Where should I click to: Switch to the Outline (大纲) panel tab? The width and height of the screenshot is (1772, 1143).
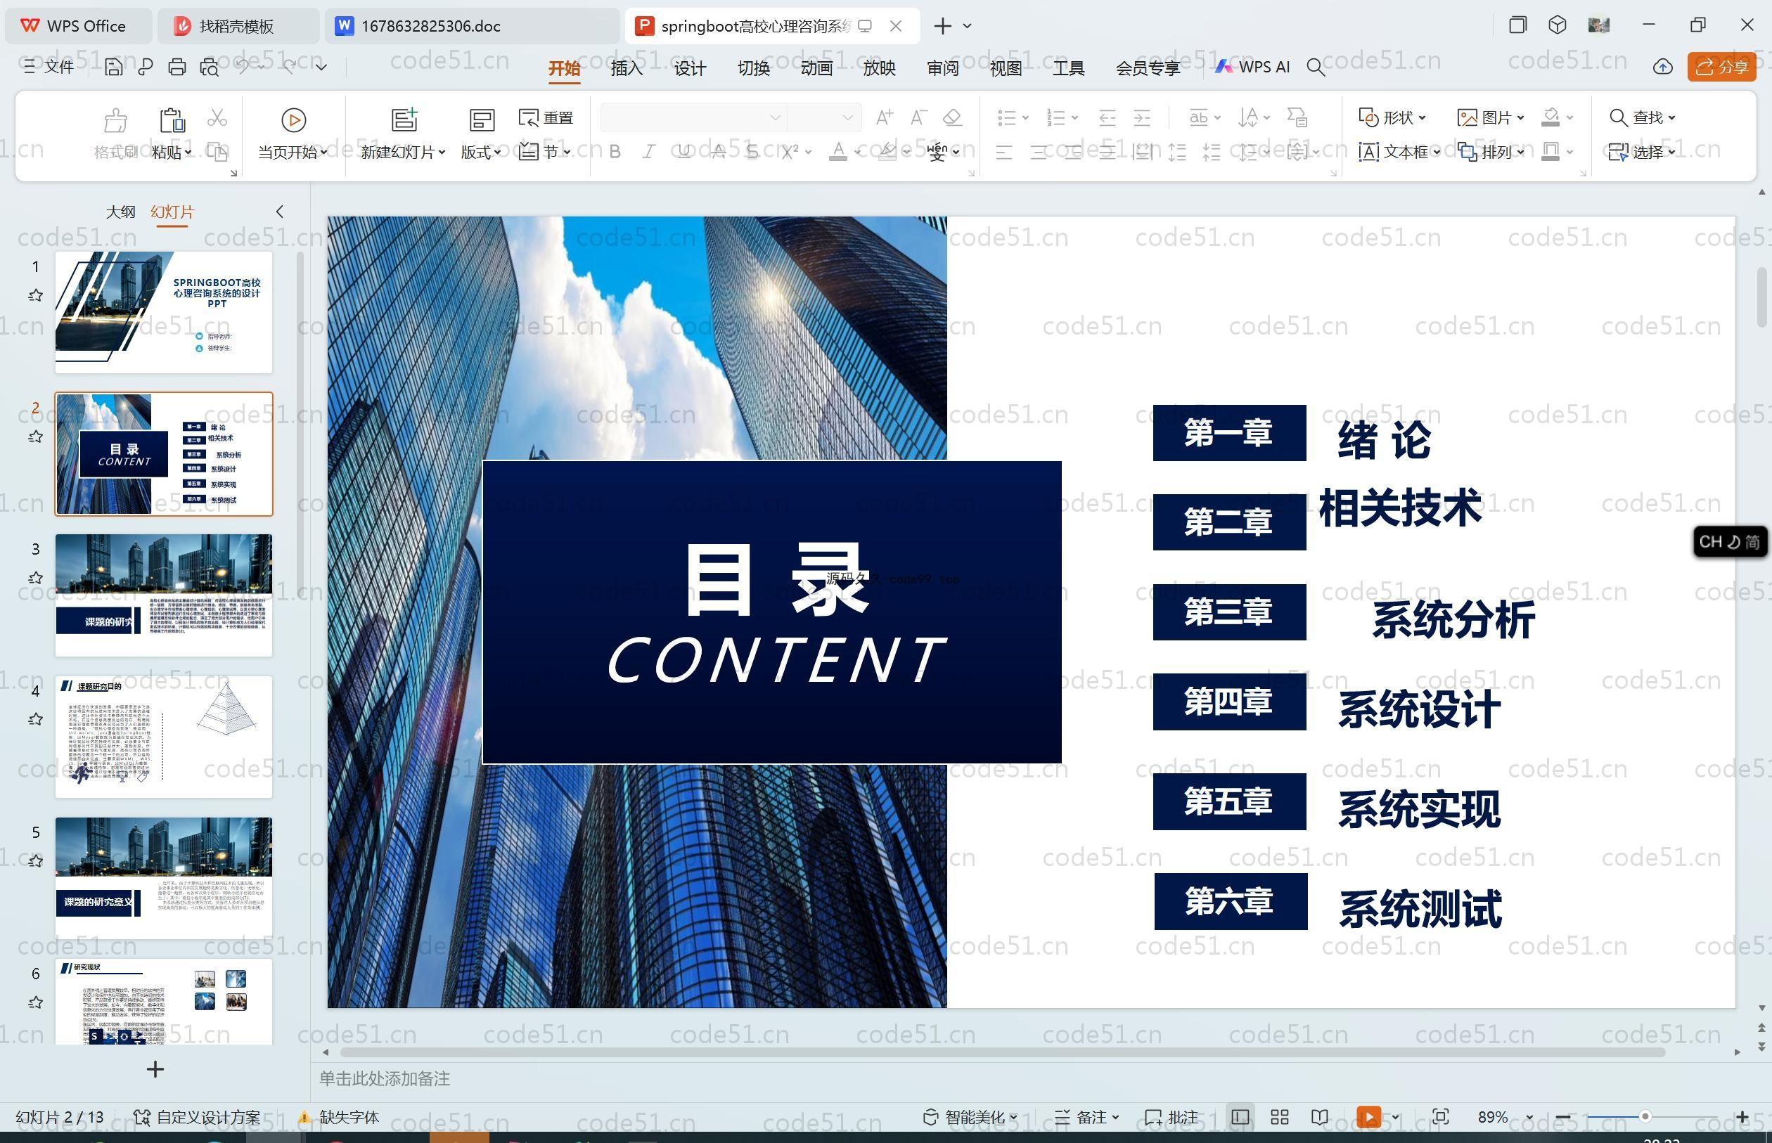point(120,212)
